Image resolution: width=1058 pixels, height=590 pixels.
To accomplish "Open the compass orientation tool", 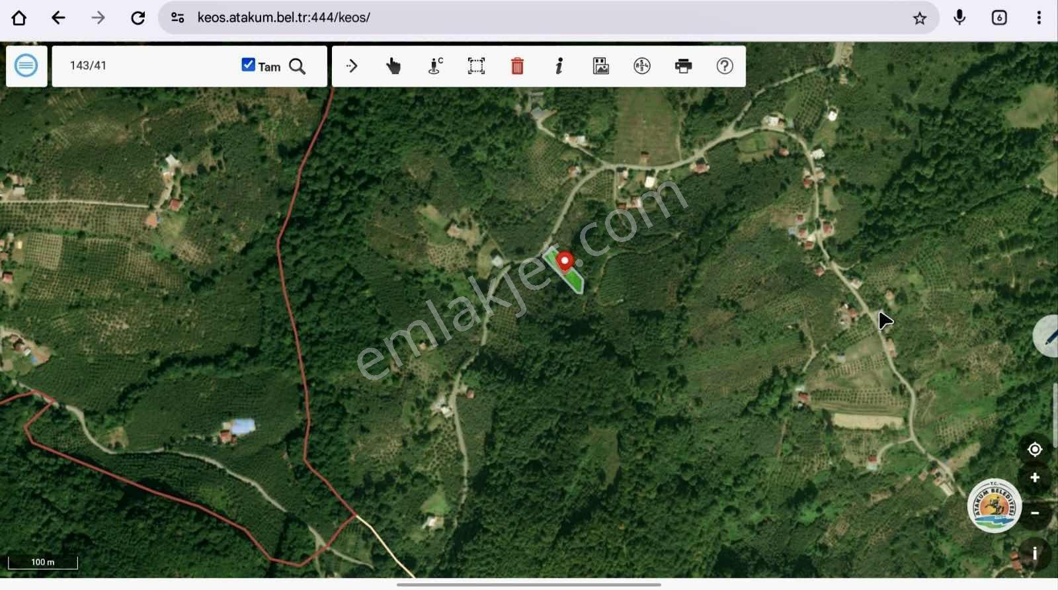I will pyautogui.click(x=642, y=65).
